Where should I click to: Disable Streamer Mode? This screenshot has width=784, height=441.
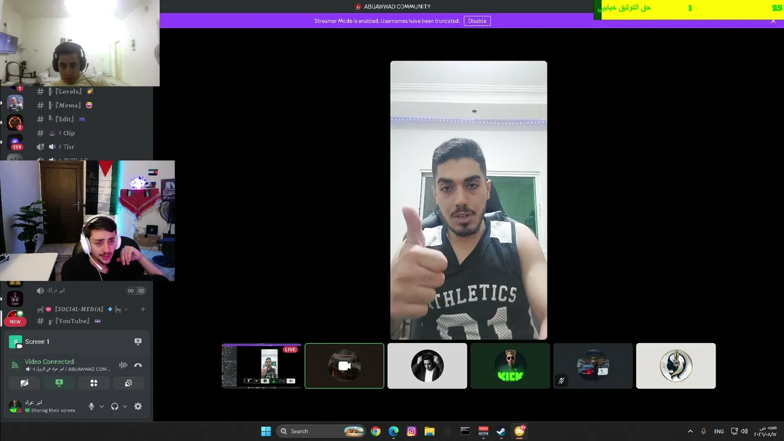(477, 21)
